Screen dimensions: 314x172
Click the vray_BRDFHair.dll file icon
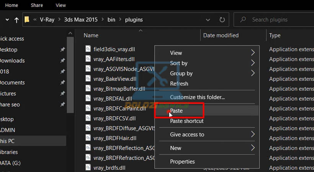coord(88,138)
